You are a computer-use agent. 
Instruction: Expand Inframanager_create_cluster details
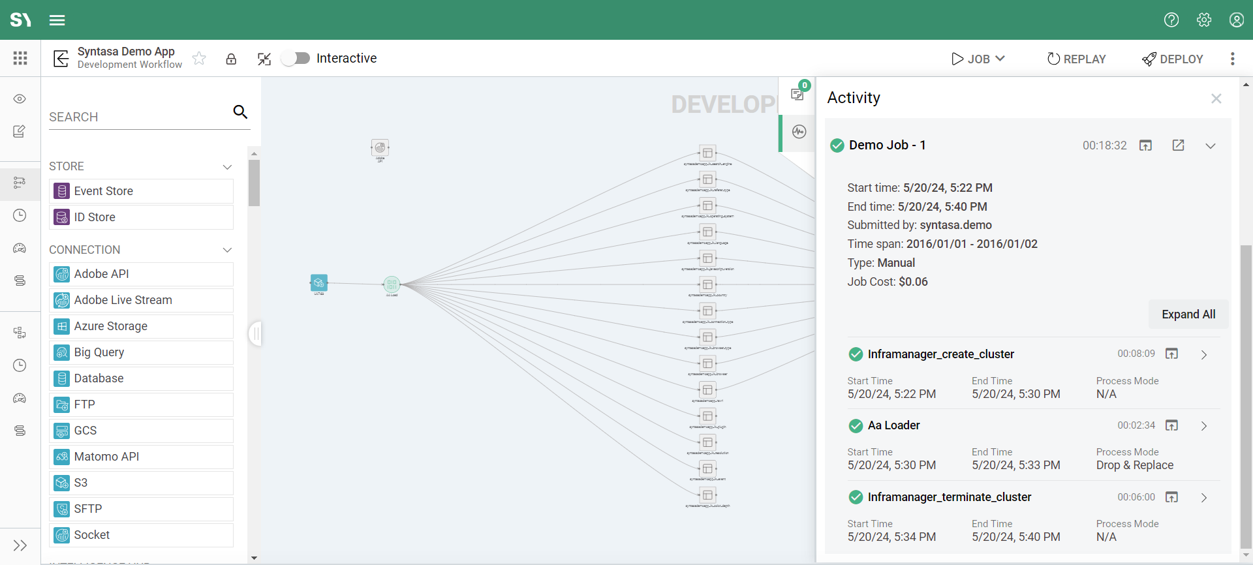click(1204, 354)
